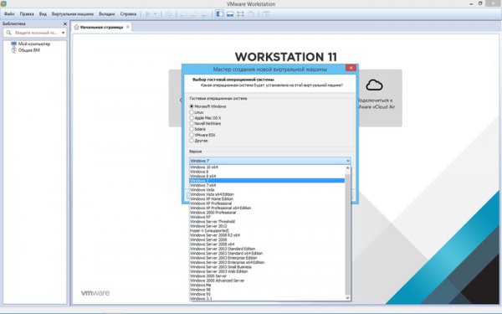
Task: Choose Windows 2000 Advanced Server
Action: (x=268, y=281)
